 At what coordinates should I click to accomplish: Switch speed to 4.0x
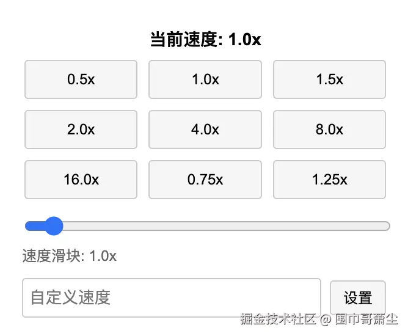(x=205, y=130)
